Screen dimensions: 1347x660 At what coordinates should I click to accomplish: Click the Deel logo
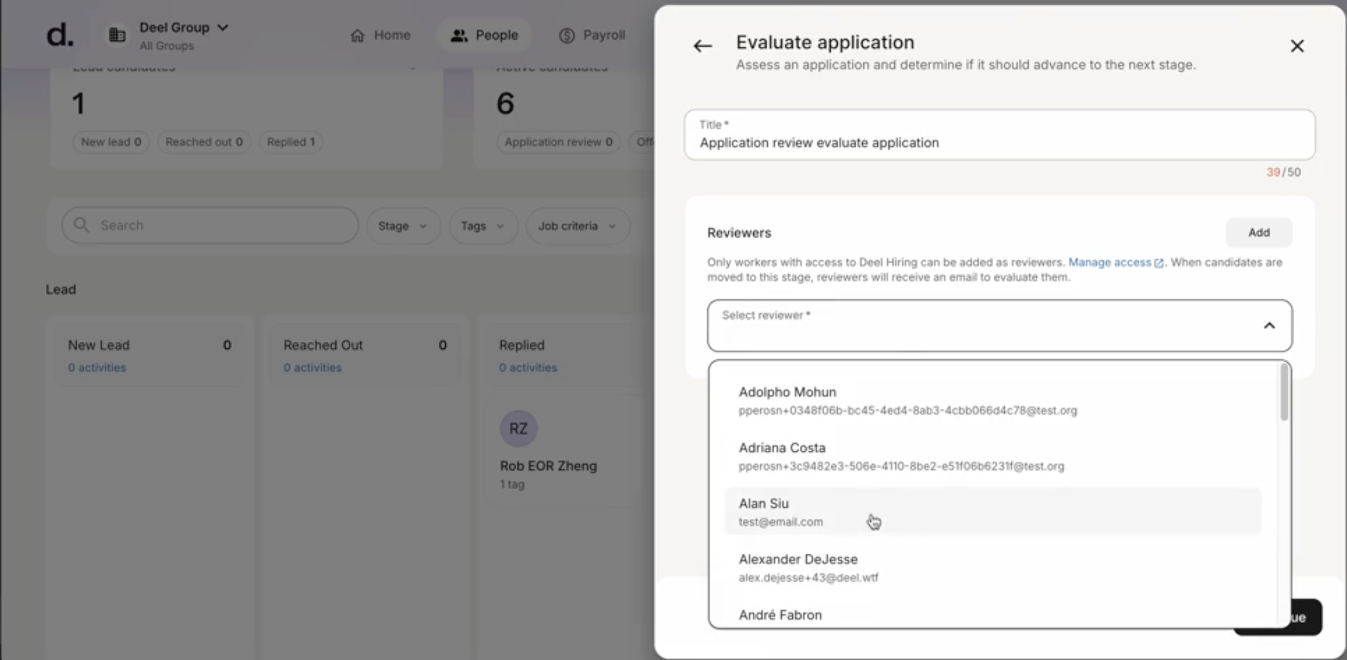point(60,35)
